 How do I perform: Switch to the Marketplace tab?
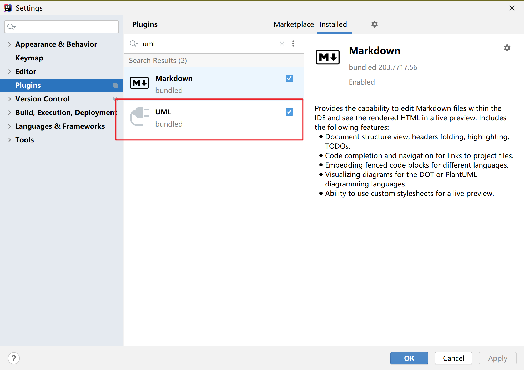[294, 24]
